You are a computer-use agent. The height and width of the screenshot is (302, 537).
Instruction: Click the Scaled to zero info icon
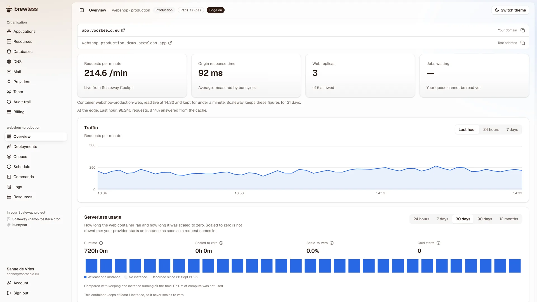(221, 243)
